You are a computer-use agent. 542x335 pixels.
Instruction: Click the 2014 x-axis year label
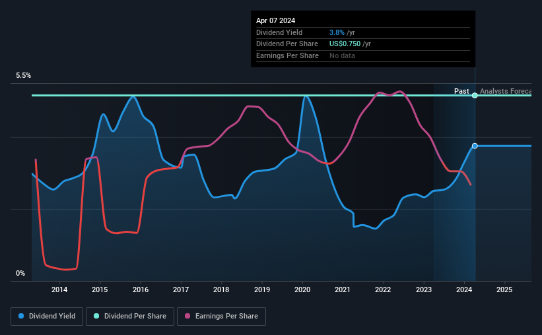[x=59, y=289]
